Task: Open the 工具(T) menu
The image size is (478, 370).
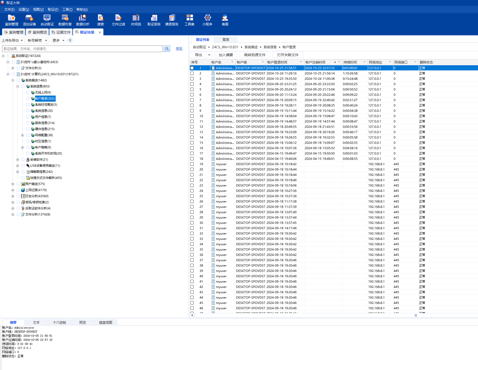Action: (67, 9)
